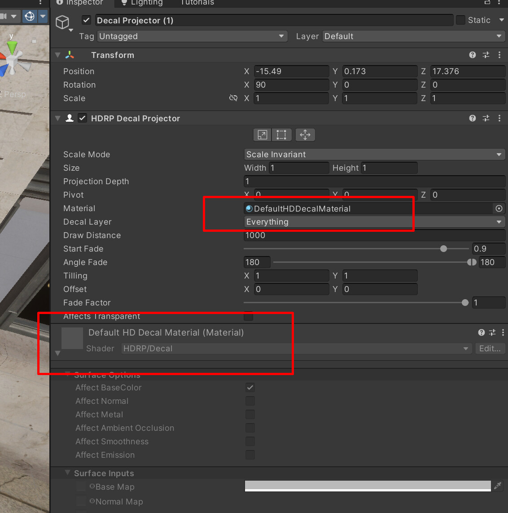Click the Start Fade slider handle
This screenshot has width=508, height=513.
click(443, 249)
